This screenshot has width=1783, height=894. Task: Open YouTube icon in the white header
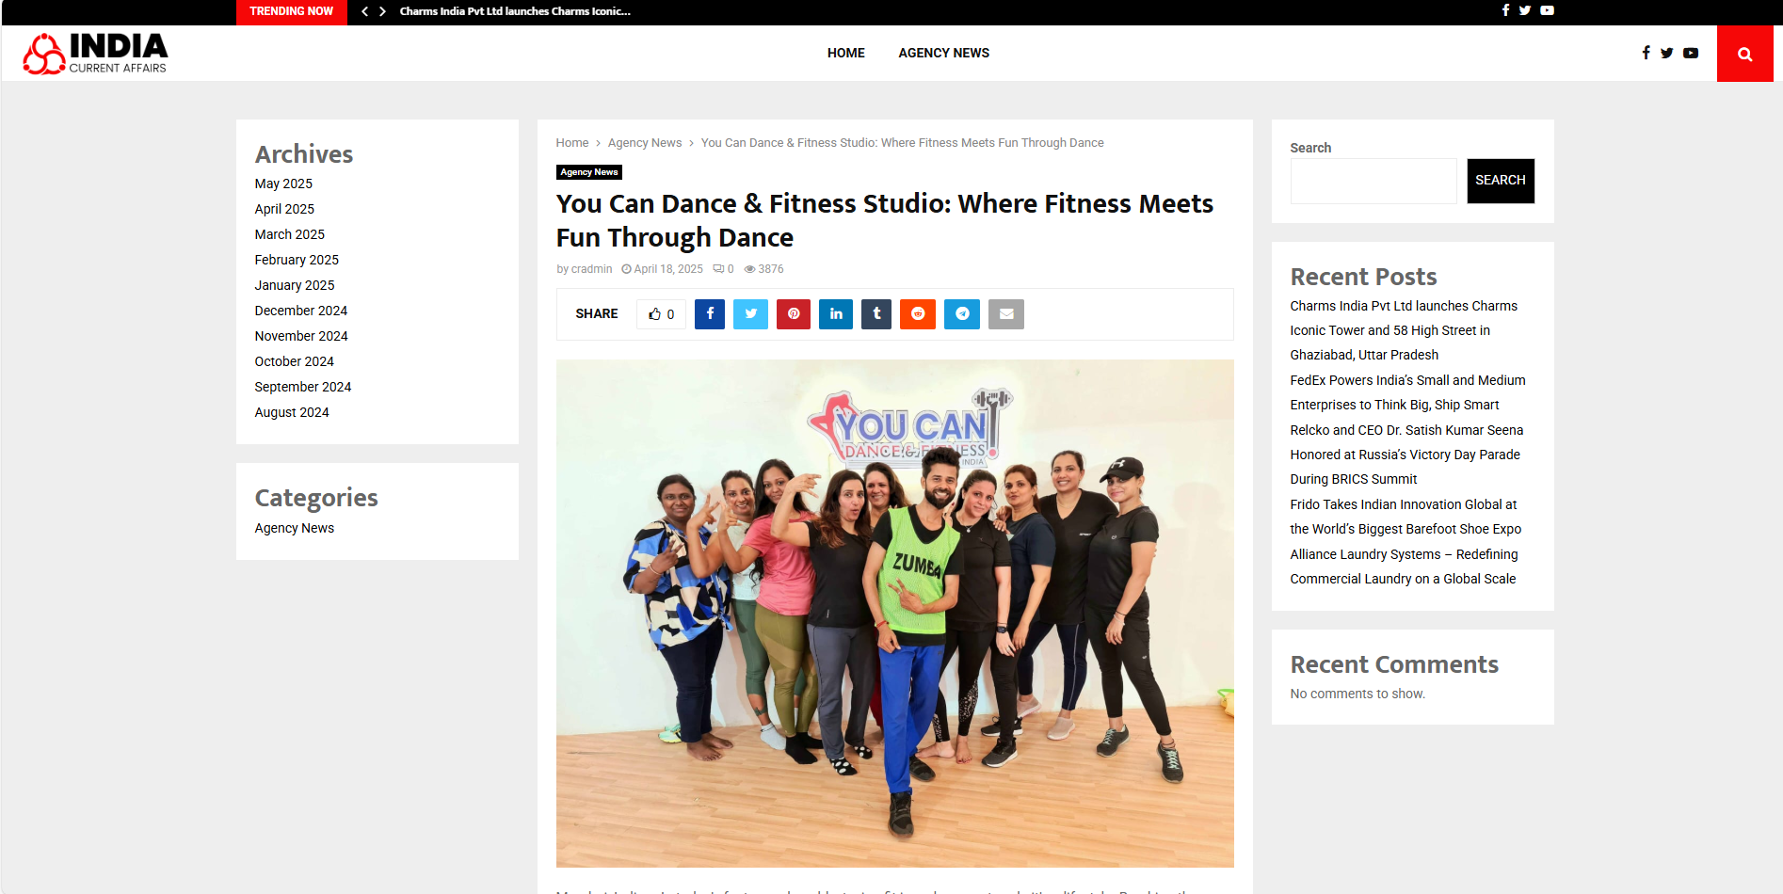point(1691,53)
